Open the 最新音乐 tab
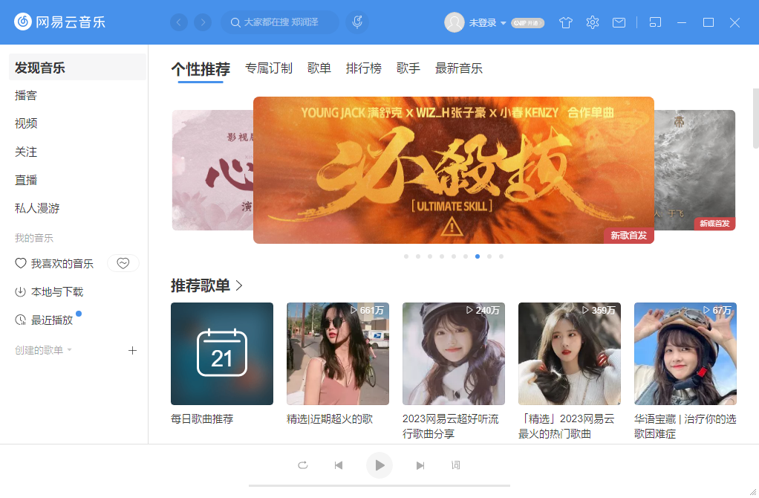The height and width of the screenshot is (498, 759). 458,68
